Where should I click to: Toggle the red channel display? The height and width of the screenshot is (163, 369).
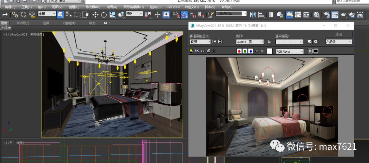pyautogui.click(x=240, y=51)
